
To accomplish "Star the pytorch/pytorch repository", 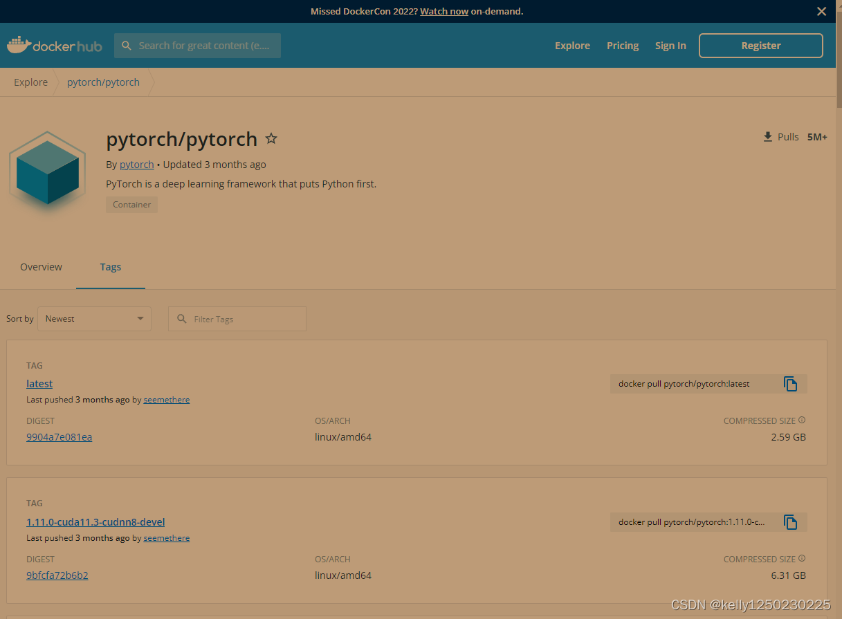I will (x=271, y=138).
